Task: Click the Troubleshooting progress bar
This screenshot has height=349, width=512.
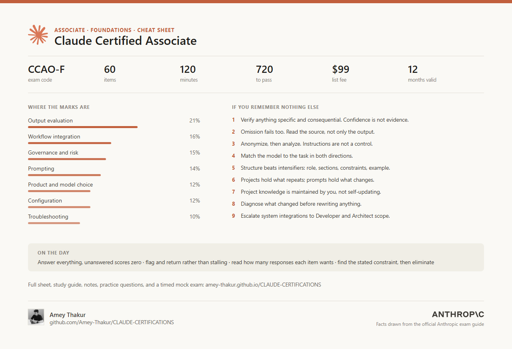Action: pos(54,223)
